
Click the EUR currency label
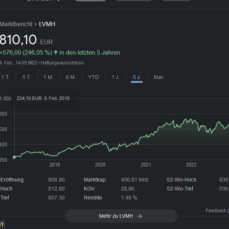coord(46,42)
